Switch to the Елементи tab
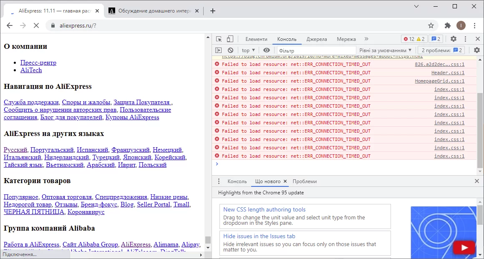The width and height of the screenshot is (484, 259). (x=256, y=39)
